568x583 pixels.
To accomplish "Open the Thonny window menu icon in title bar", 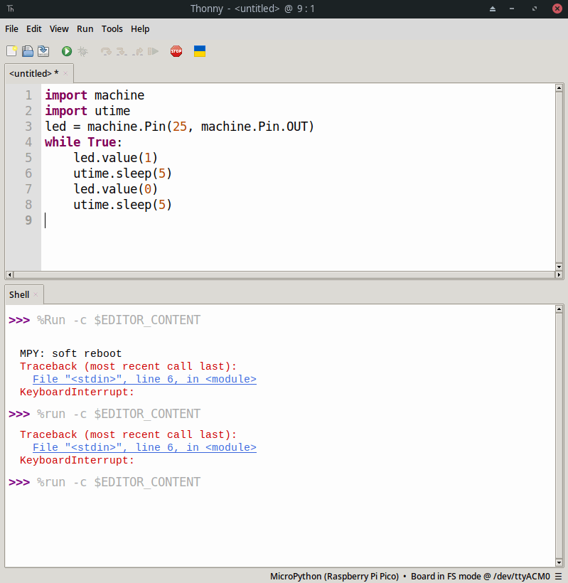I will tap(11, 9).
